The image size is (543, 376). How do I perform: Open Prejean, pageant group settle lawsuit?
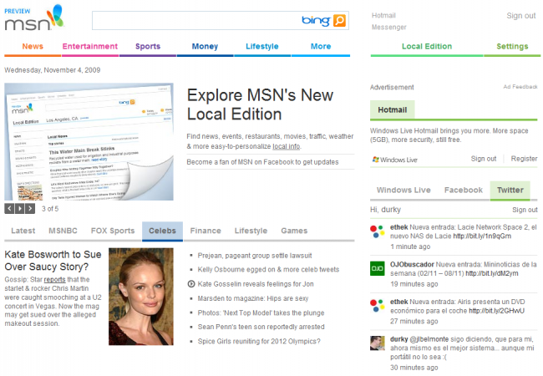click(x=255, y=256)
